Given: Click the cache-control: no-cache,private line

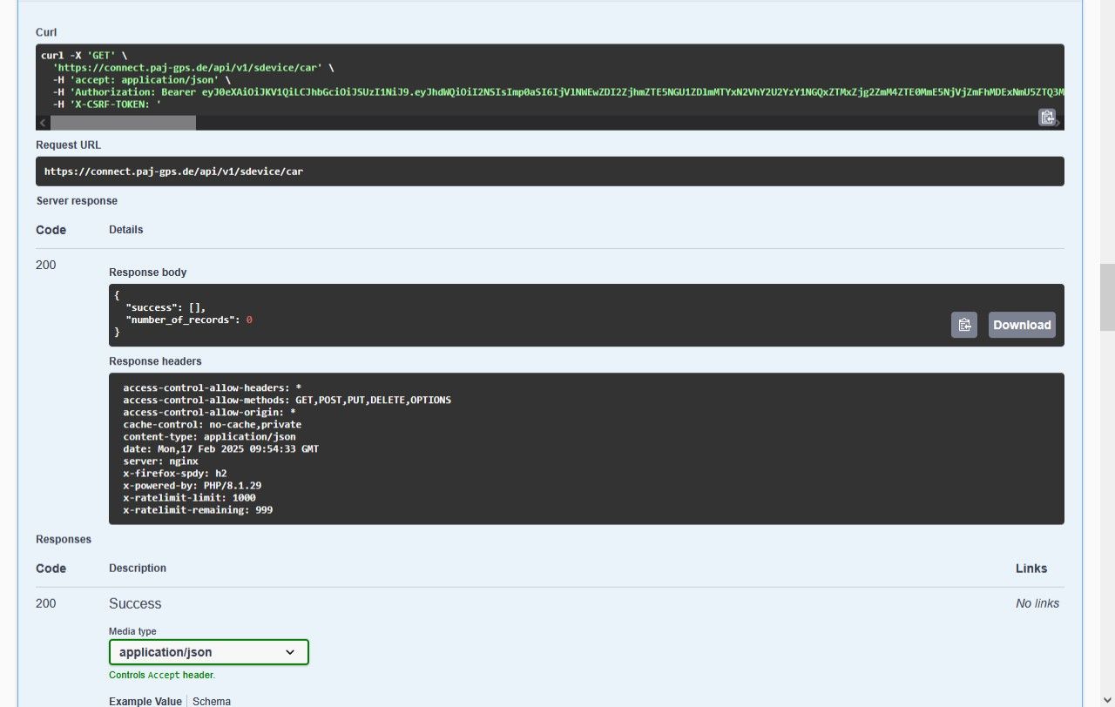Looking at the screenshot, I should click(213, 425).
